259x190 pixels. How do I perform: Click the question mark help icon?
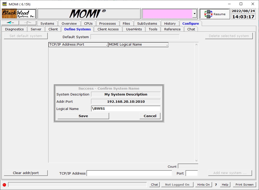click(216, 185)
